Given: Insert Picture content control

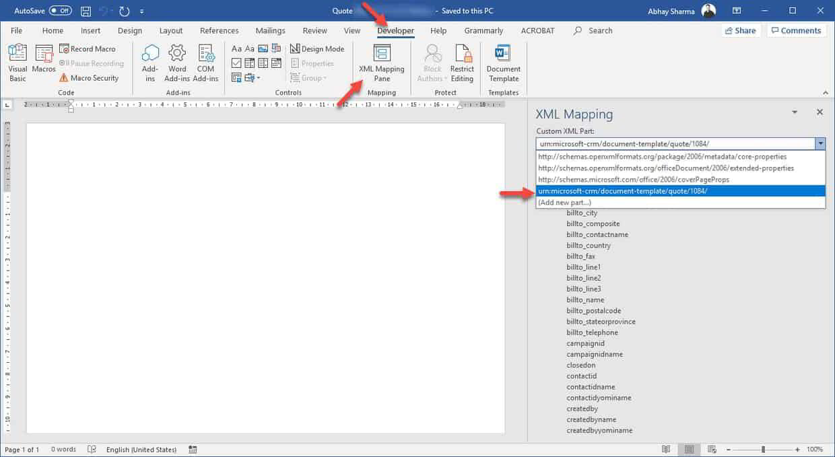Looking at the screenshot, I should point(263,48).
